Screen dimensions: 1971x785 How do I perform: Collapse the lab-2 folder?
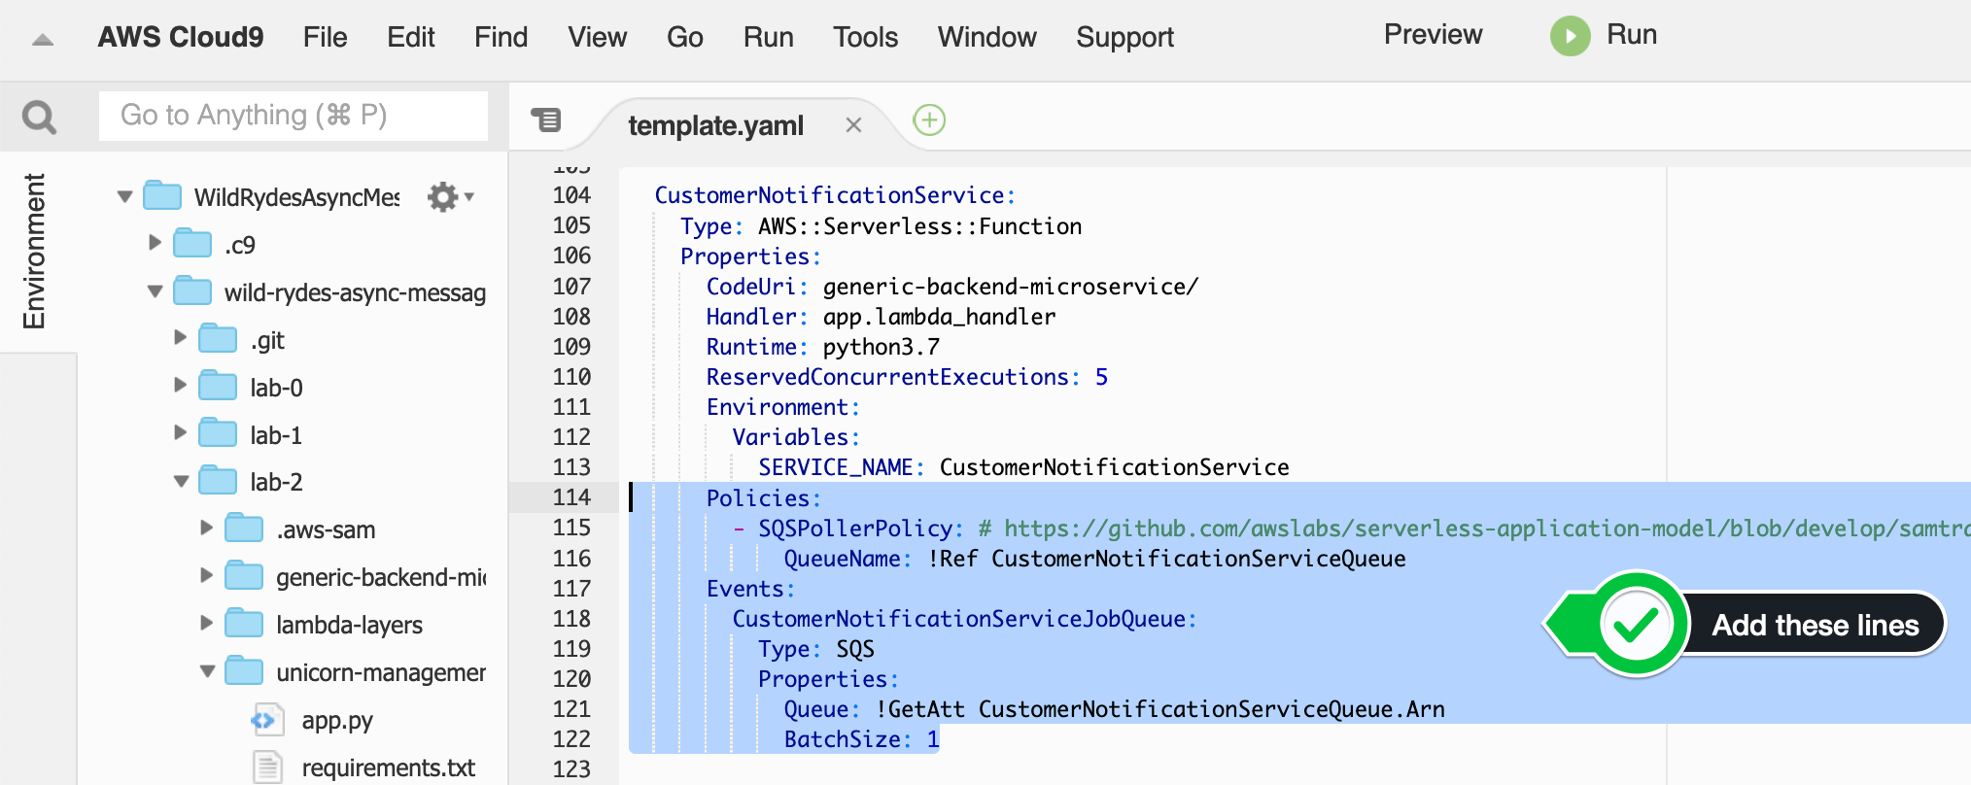(x=181, y=481)
